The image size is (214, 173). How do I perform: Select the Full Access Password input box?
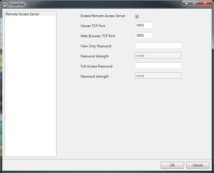[158, 66]
